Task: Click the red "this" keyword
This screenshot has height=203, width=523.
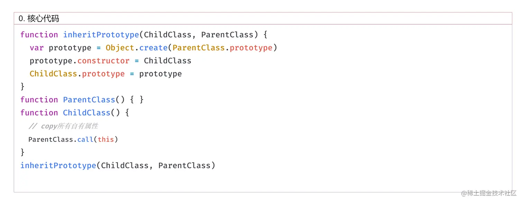Action: click(x=106, y=140)
